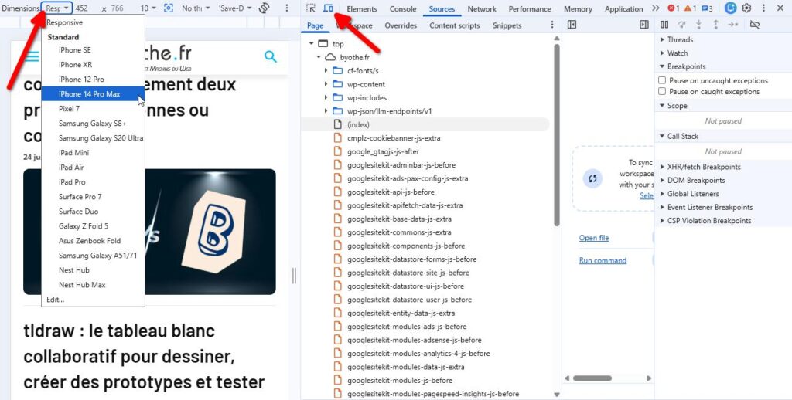Click the step into debugger icon

click(x=698, y=25)
